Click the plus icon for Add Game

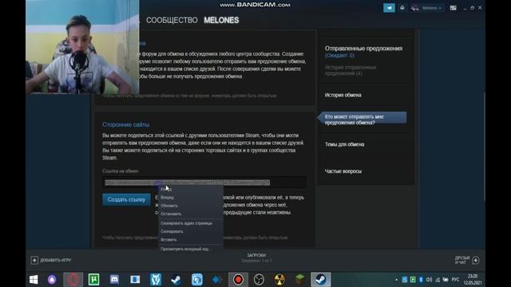[34, 260]
